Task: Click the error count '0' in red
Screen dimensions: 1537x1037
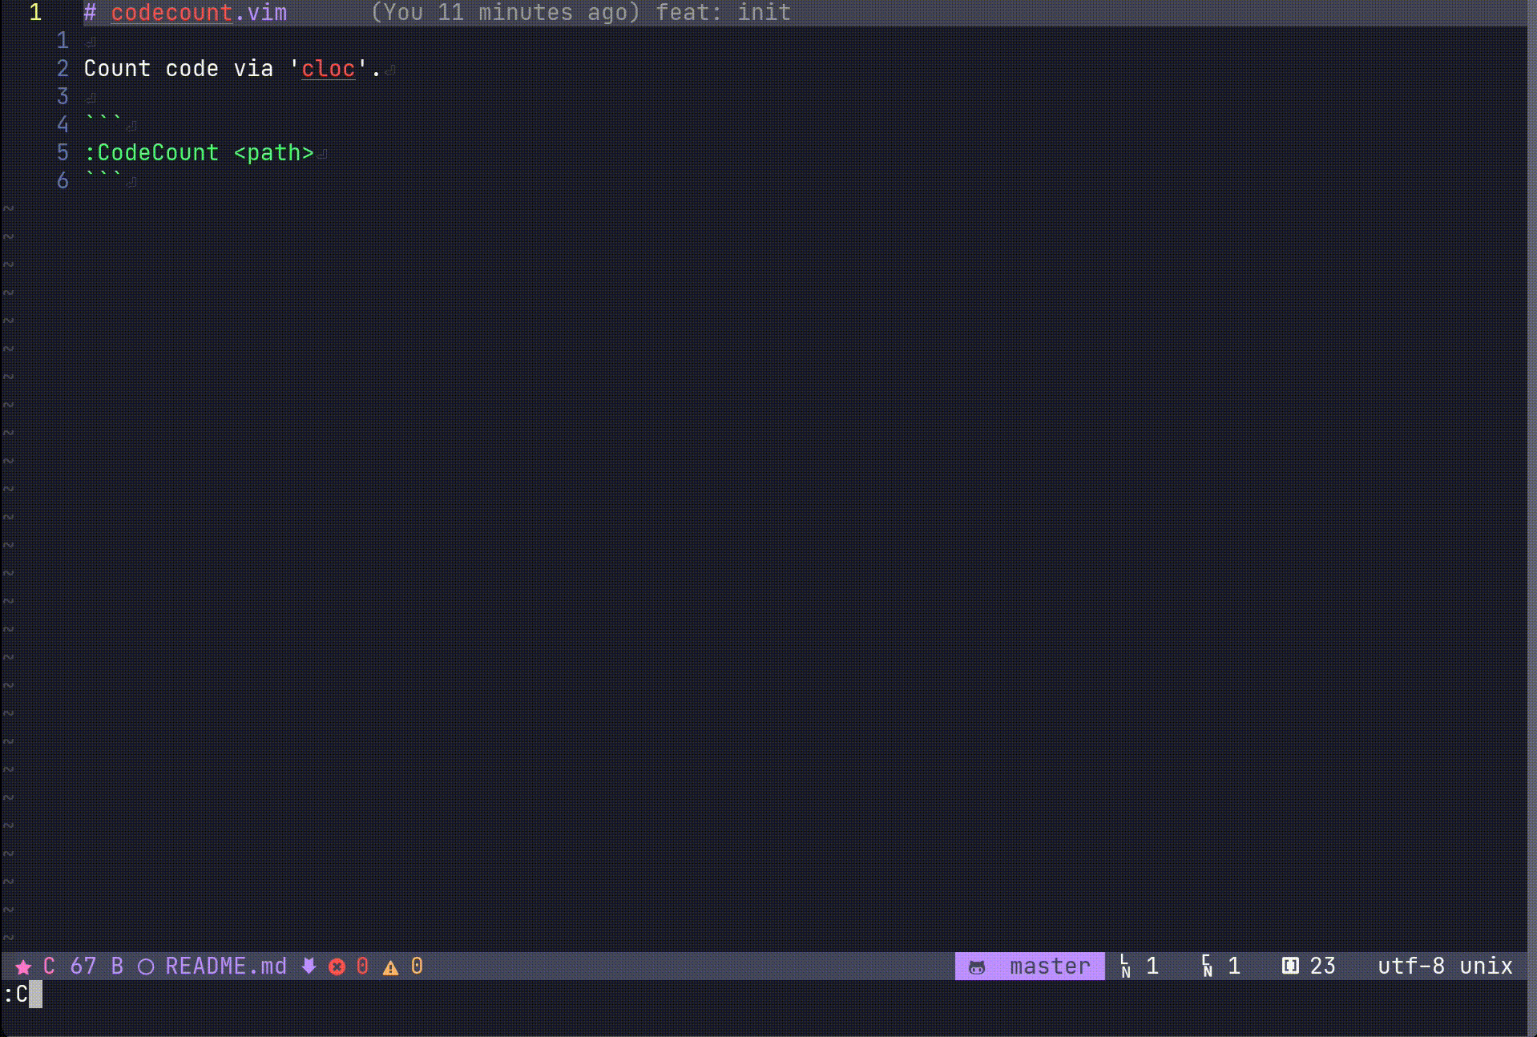Action: tap(362, 966)
